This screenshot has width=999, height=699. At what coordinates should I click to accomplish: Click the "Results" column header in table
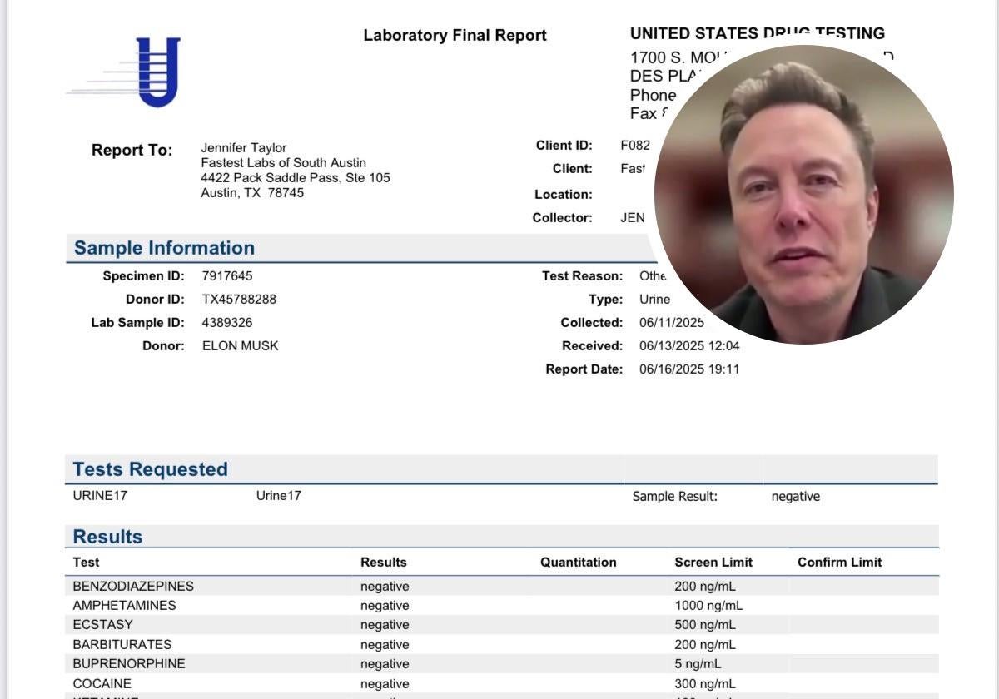point(384,563)
